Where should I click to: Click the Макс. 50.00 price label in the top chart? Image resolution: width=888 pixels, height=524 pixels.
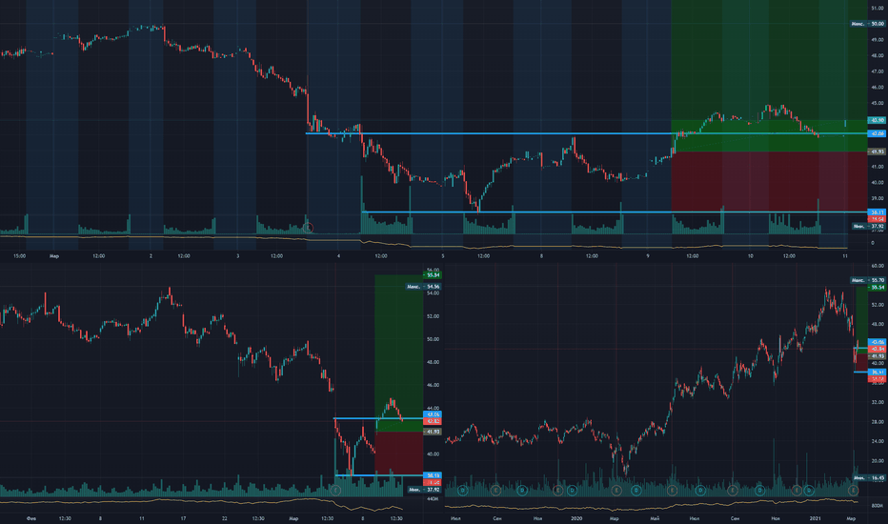868,24
